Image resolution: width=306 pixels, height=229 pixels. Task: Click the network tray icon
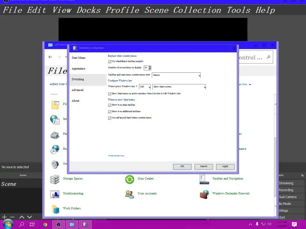pyautogui.click(x=263, y=224)
